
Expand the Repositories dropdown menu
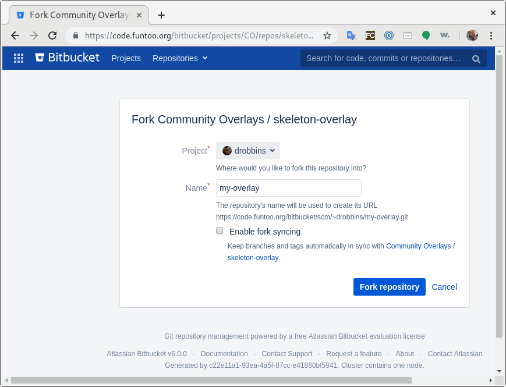tap(180, 58)
